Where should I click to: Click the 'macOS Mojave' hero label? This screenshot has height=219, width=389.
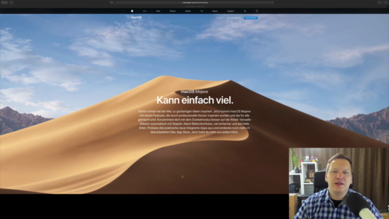coord(194,92)
